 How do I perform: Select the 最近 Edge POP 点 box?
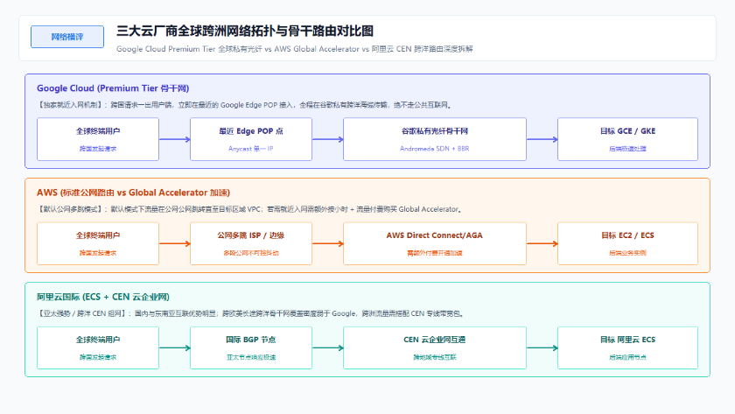coord(251,139)
